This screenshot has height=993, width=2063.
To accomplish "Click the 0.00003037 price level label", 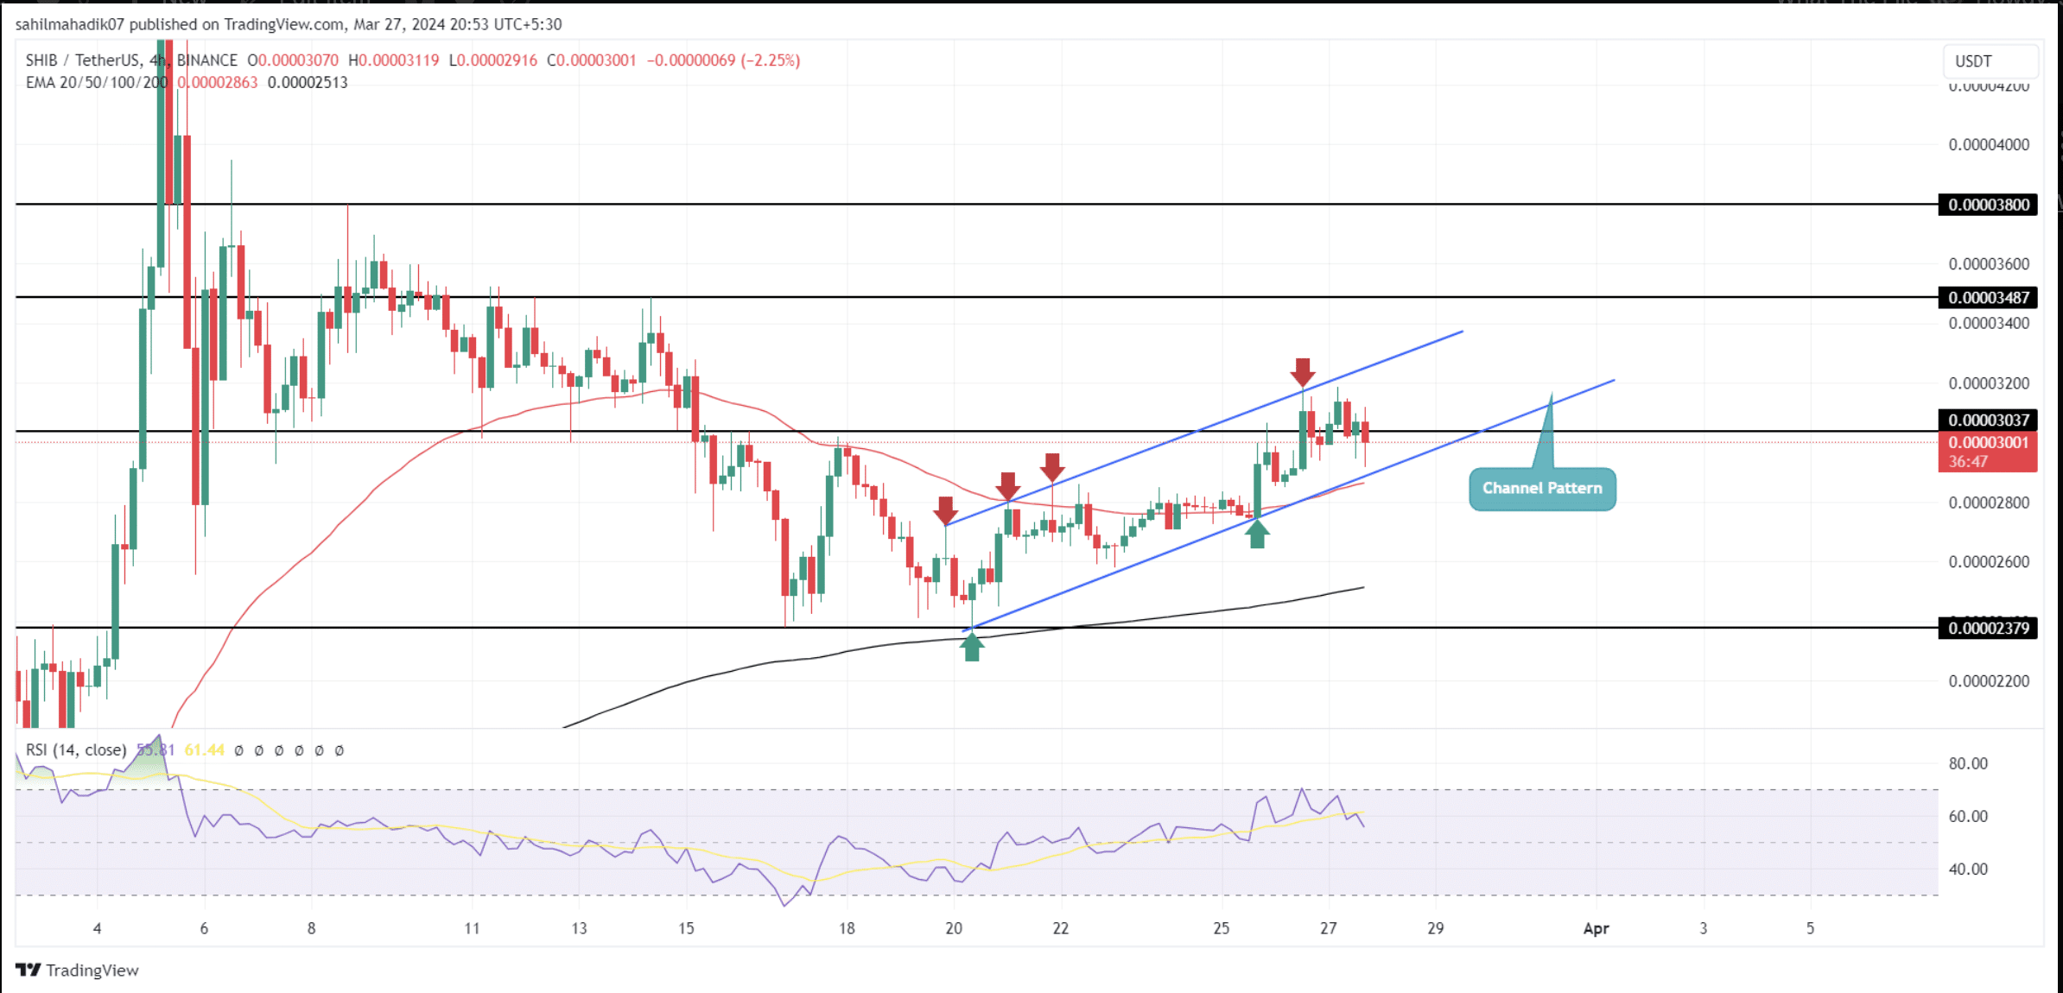I will pos(1988,421).
